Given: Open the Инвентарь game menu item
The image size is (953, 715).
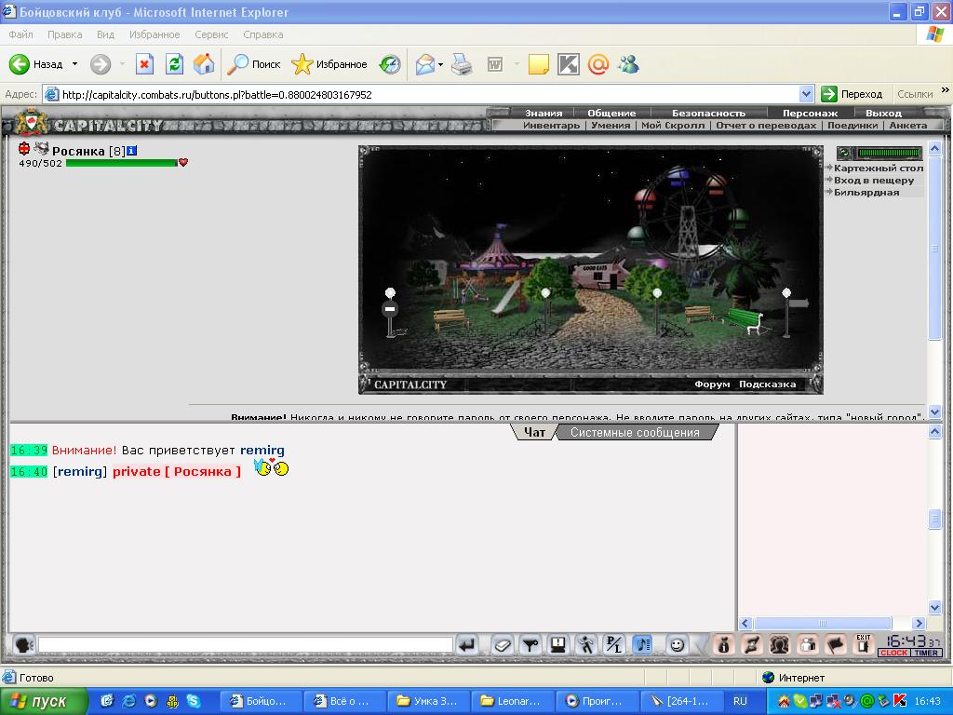Looking at the screenshot, I should click(551, 126).
